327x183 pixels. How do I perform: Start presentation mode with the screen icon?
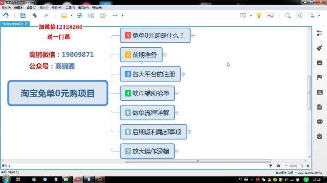point(243,15)
